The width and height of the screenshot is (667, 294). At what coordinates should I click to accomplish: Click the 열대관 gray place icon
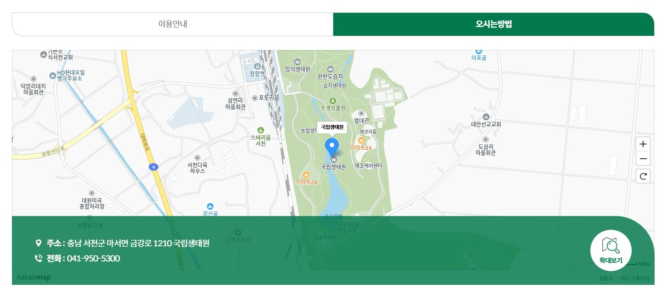(x=361, y=113)
